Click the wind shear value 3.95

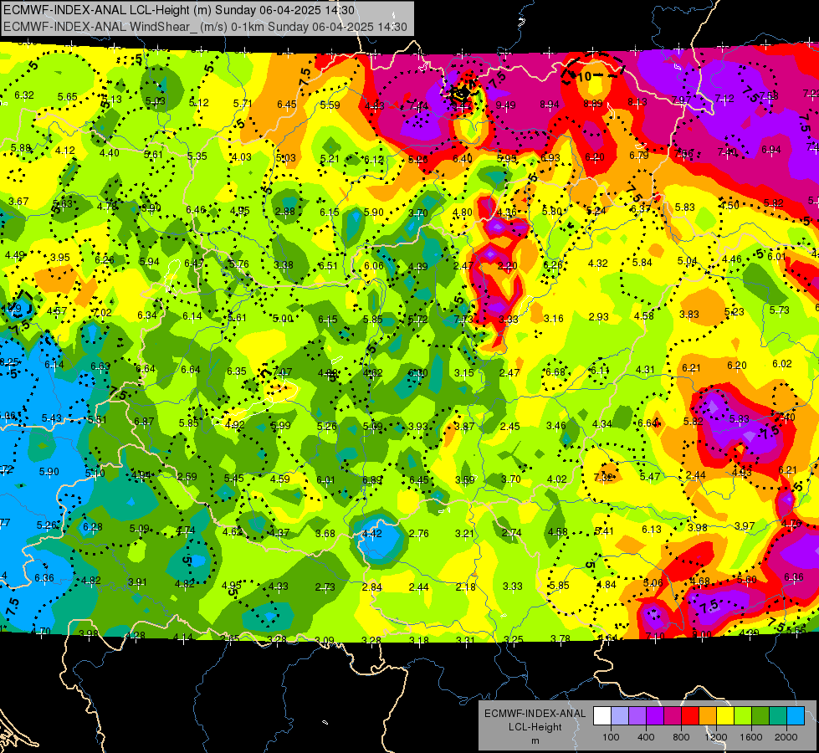pos(60,258)
